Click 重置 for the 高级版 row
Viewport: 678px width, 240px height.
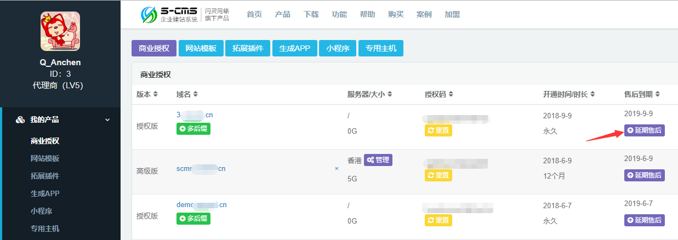[438, 175]
